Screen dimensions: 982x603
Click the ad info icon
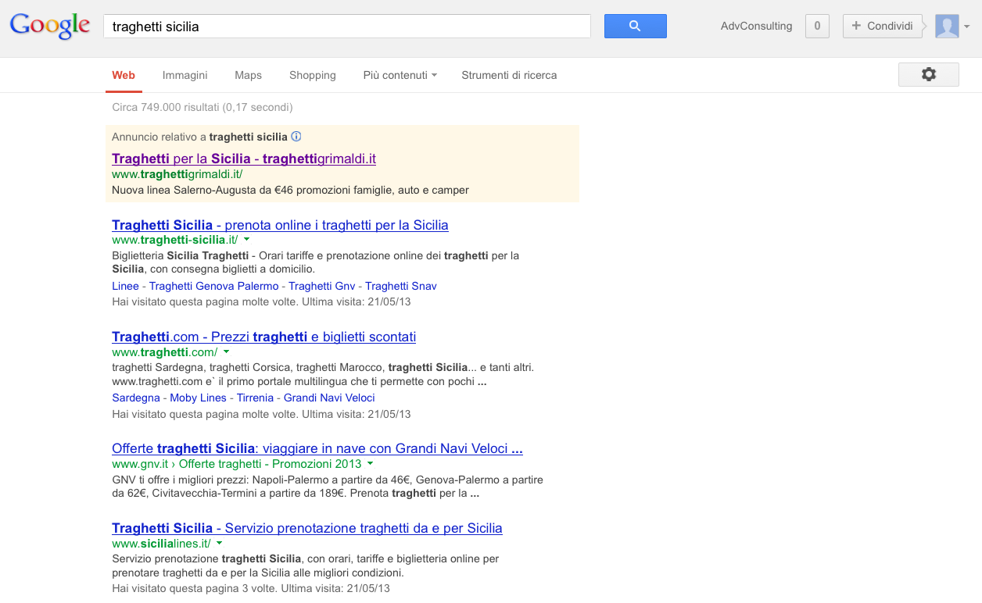click(296, 137)
